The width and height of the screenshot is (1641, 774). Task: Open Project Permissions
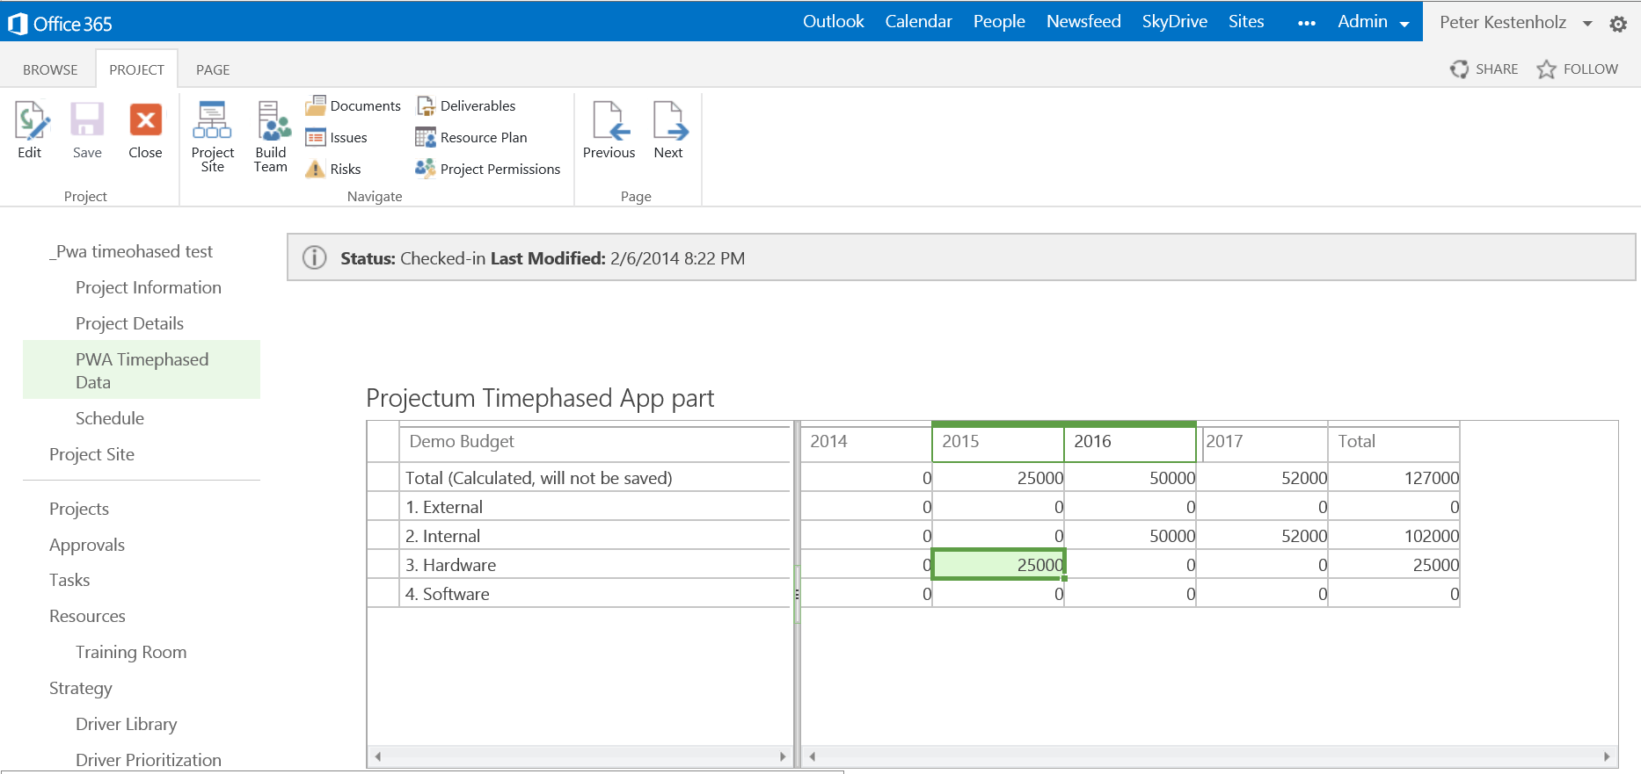[x=488, y=169]
